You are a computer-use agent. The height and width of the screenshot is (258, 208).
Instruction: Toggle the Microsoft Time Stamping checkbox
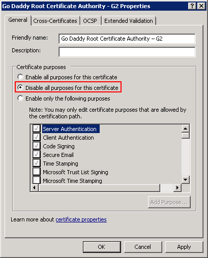tap(37, 180)
